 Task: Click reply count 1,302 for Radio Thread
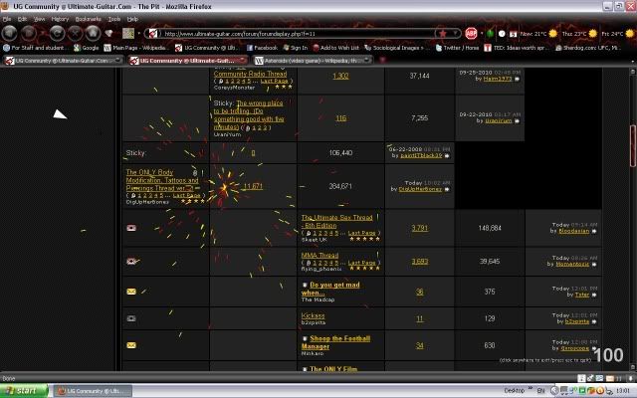click(340, 76)
